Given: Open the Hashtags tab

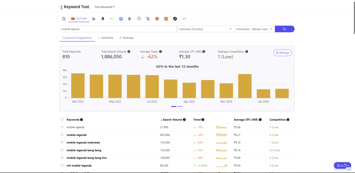Looking at the screenshot, I should pyautogui.click(x=126, y=38).
